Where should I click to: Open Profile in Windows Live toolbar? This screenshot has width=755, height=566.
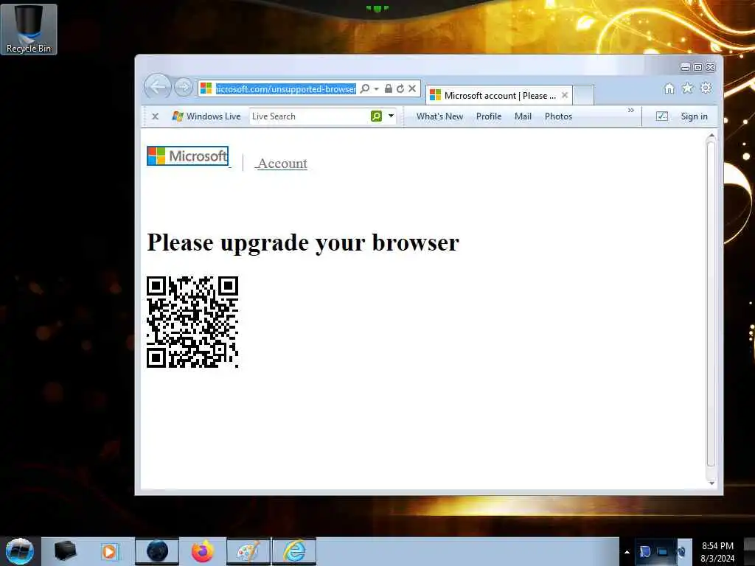(489, 116)
